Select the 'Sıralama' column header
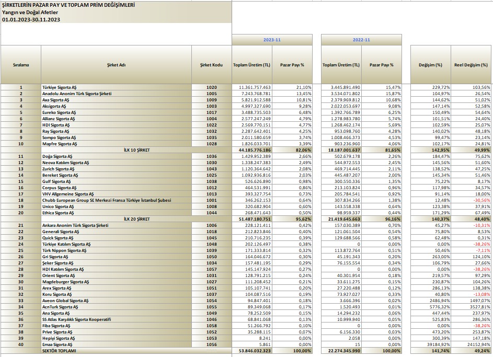The image size is (493, 357). [21, 65]
